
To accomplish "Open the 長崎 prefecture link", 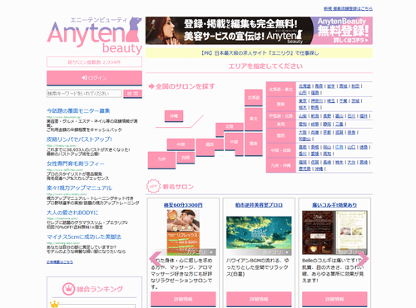I will pos(327,163).
